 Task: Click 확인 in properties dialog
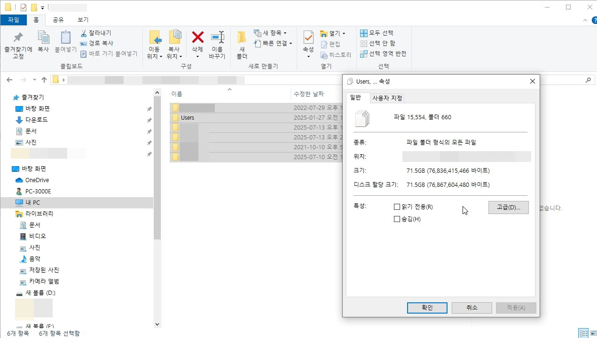(x=427, y=307)
